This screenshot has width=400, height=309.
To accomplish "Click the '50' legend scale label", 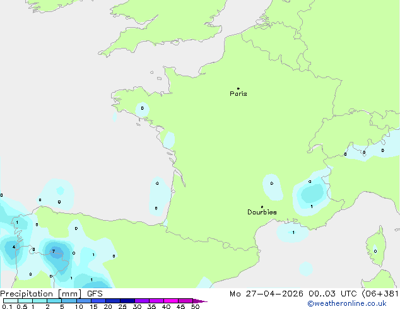I will (x=196, y=306).
